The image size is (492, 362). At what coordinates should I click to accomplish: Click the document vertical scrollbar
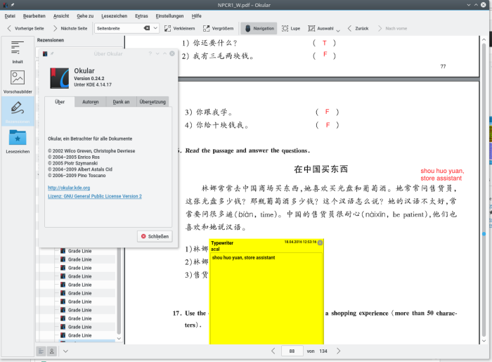tap(484, 188)
